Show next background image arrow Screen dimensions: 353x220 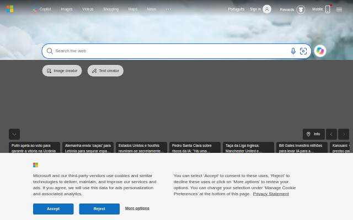tap(344, 134)
